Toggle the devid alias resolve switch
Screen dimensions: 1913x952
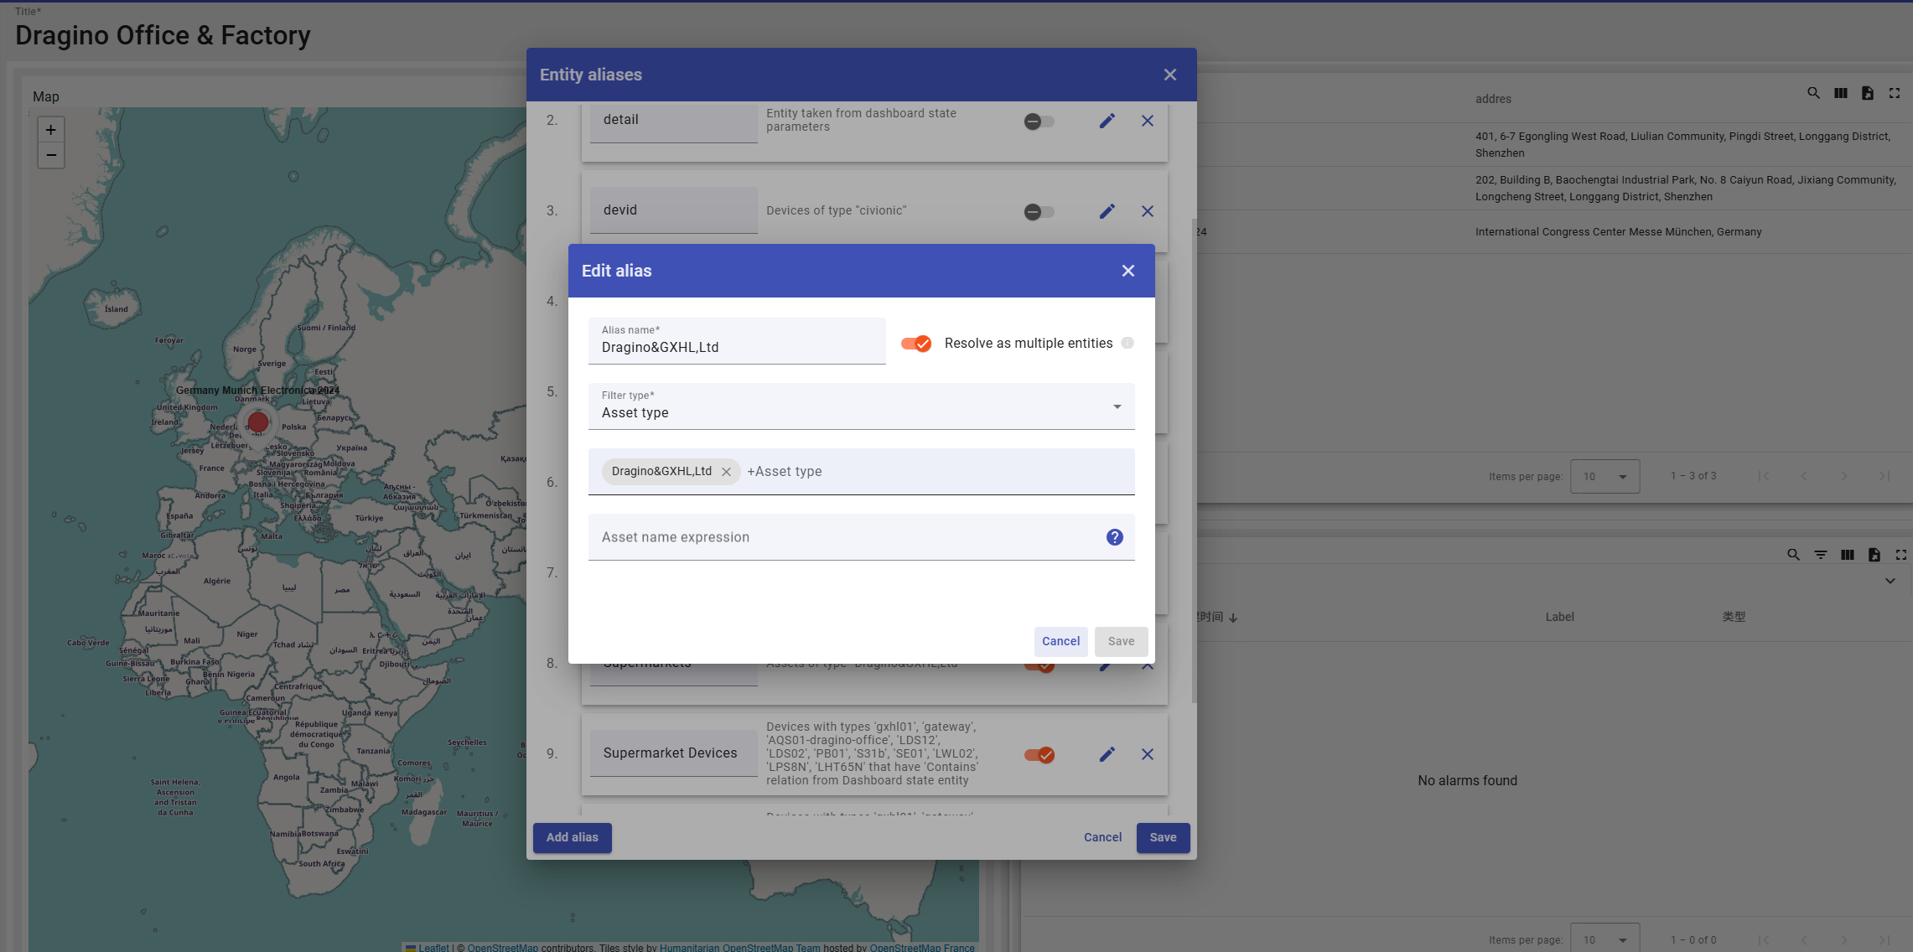tap(1039, 212)
